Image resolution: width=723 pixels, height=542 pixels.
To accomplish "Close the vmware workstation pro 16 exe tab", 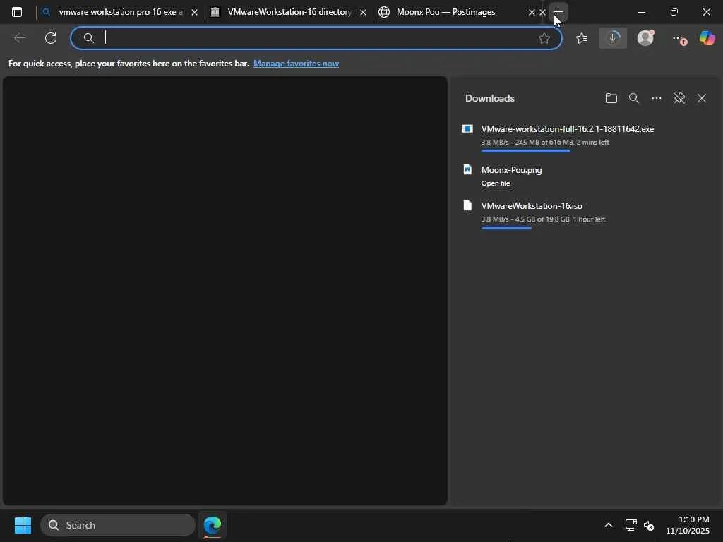I will 194,13.
